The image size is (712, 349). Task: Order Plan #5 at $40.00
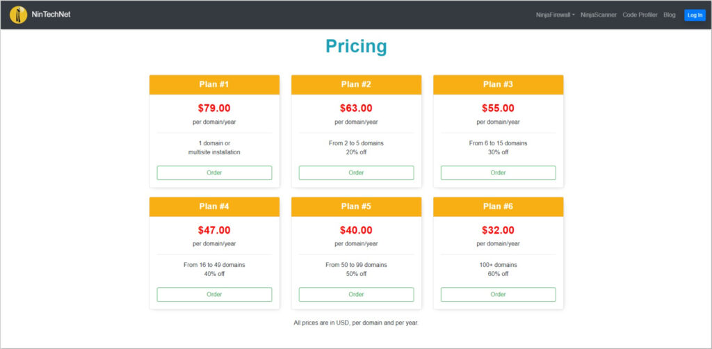tap(357, 295)
